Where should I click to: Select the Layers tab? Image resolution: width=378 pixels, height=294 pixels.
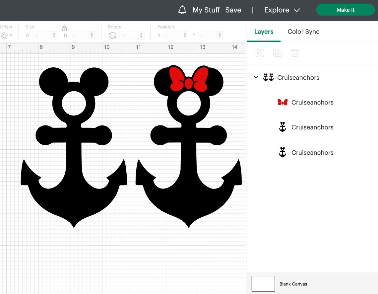[264, 32]
